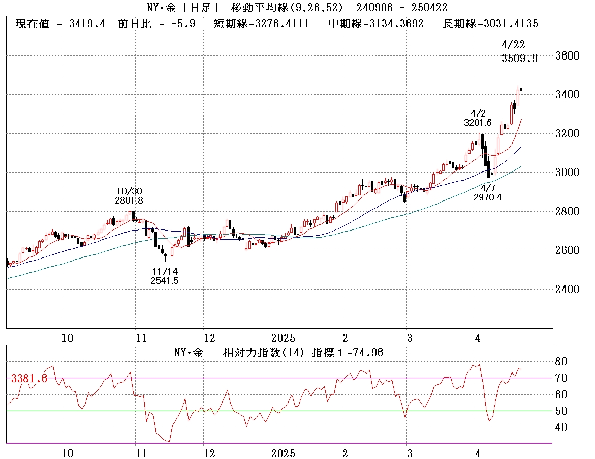
Task: Click the 4/22 high label 3509.9
Action: pos(520,59)
